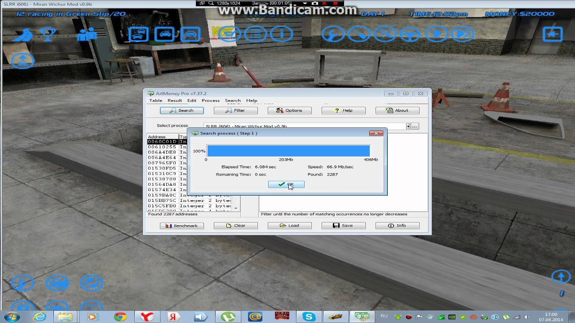
Task: Click the ArtMoney taskbar icon
Action: point(363,317)
